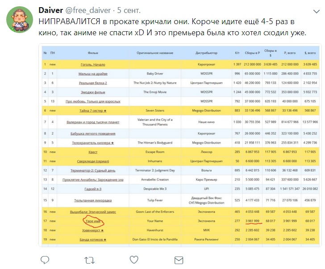Viewport: 325px width, 269px height.
Task: Open the box office table image
Action: [180, 145]
